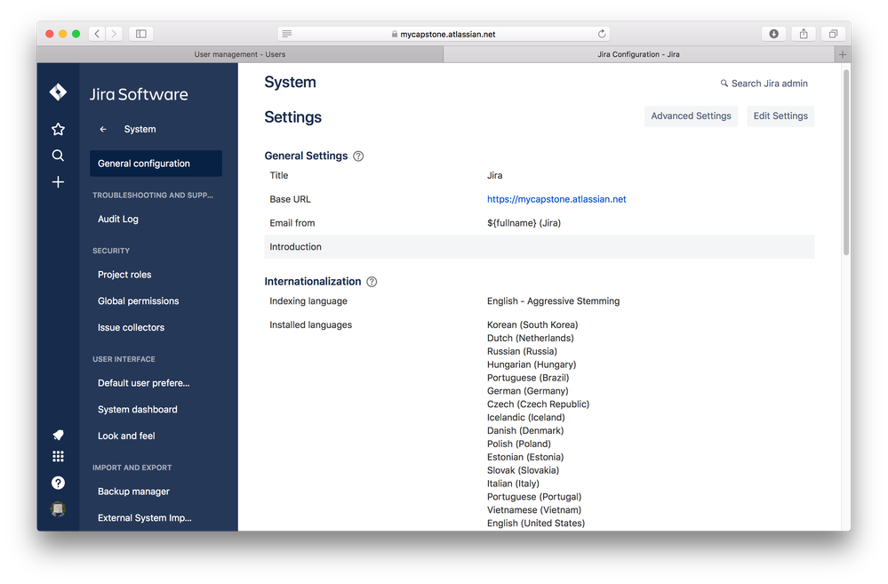Select the Jira Configuration browser tab
This screenshot has height=584, width=888.
[x=640, y=53]
